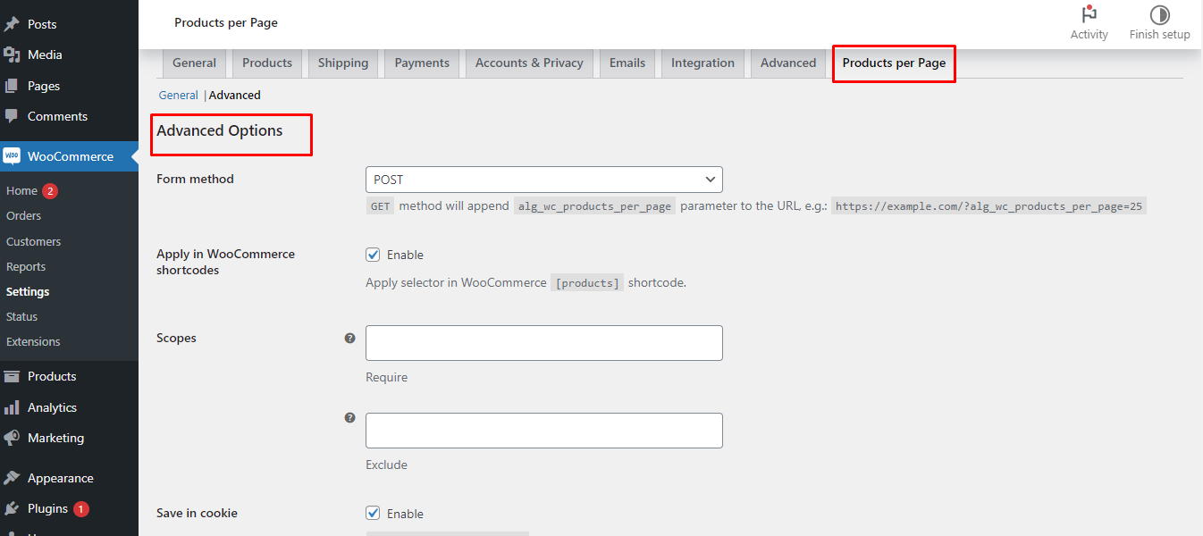Click the Scopes Require input field
Image resolution: width=1203 pixels, height=536 pixels.
543,343
